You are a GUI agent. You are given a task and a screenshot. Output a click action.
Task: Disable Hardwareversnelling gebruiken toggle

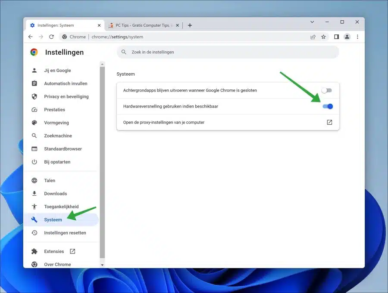click(328, 106)
